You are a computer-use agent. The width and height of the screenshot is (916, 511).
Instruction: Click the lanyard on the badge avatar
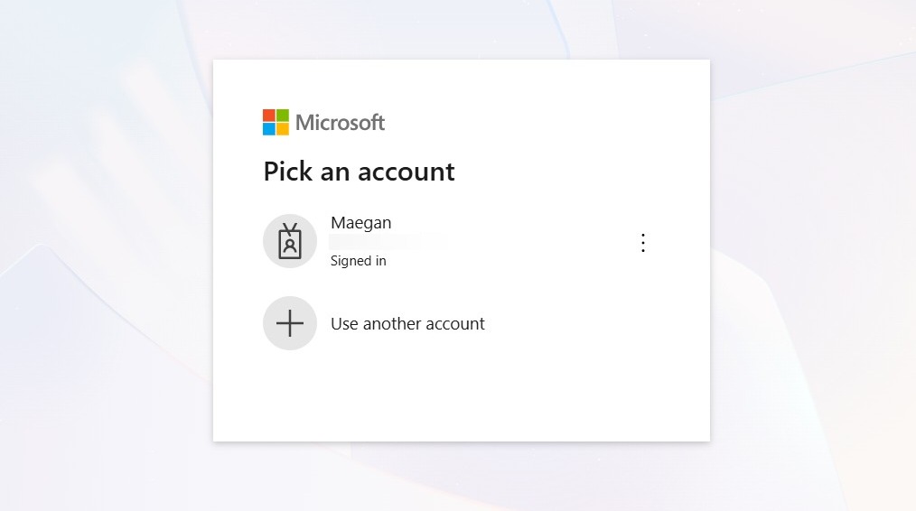tap(290, 228)
